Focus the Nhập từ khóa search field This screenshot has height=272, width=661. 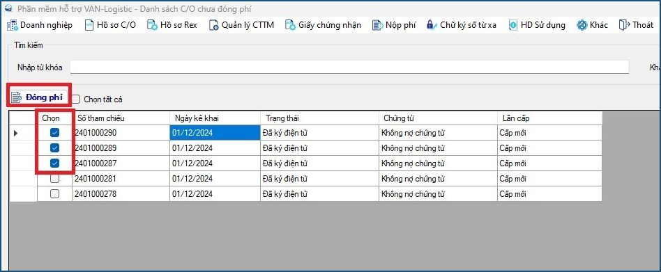click(349, 67)
